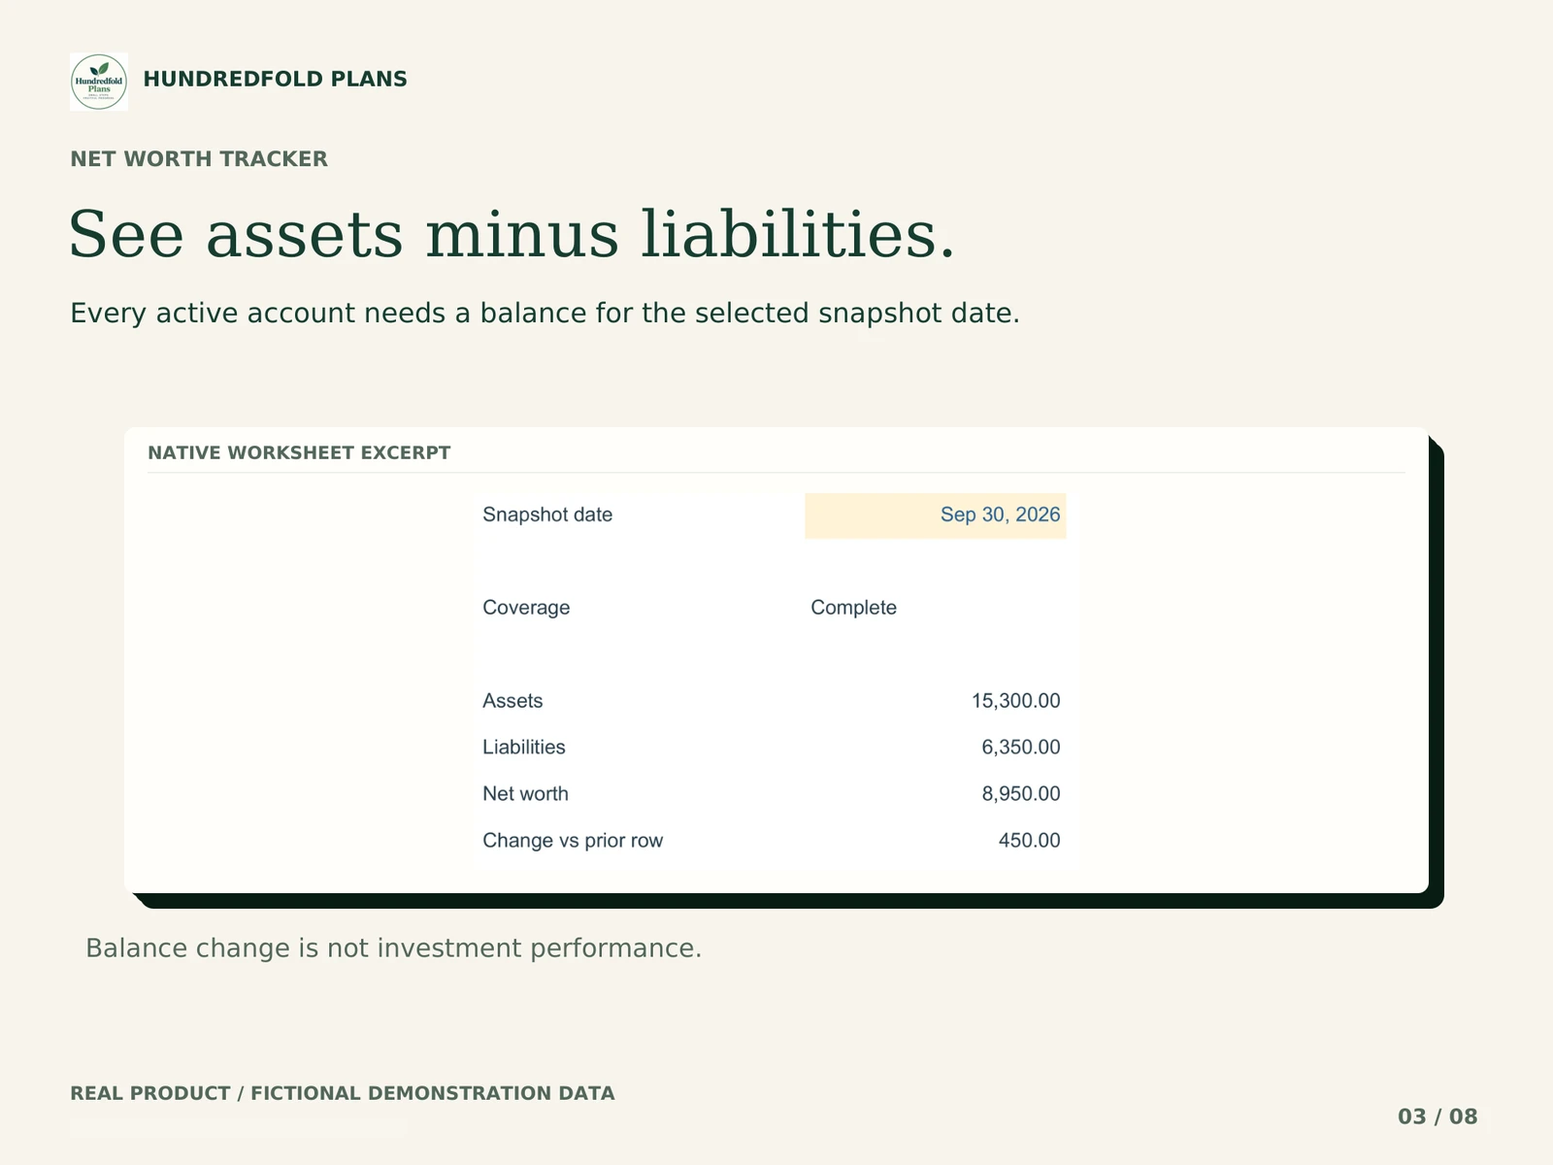Image resolution: width=1553 pixels, height=1165 pixels.
Task: Select the NATIVE WORKSHEET EXCERPT heading
Action: click(299, 453)
